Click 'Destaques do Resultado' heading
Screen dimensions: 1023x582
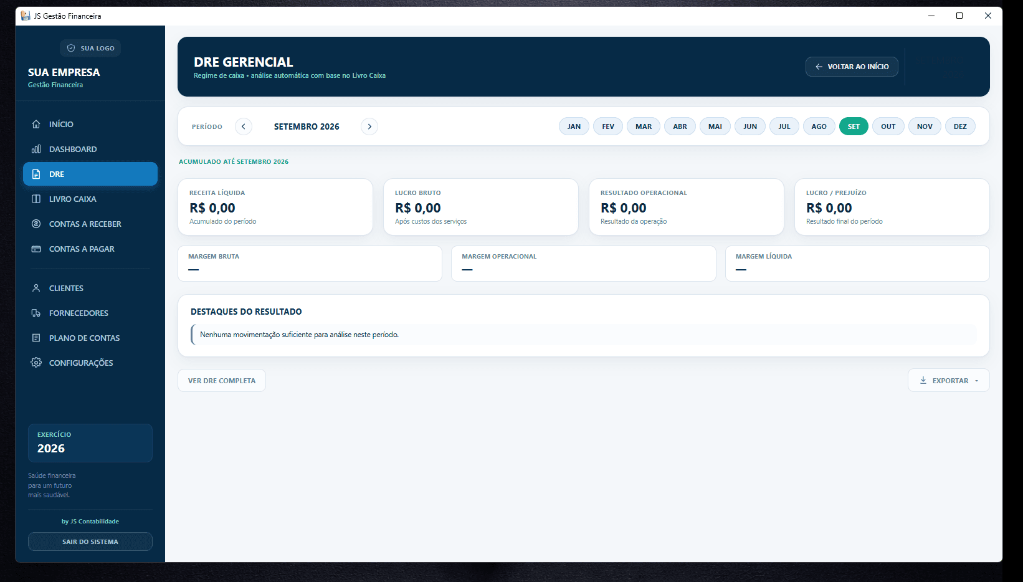[246, 312]
